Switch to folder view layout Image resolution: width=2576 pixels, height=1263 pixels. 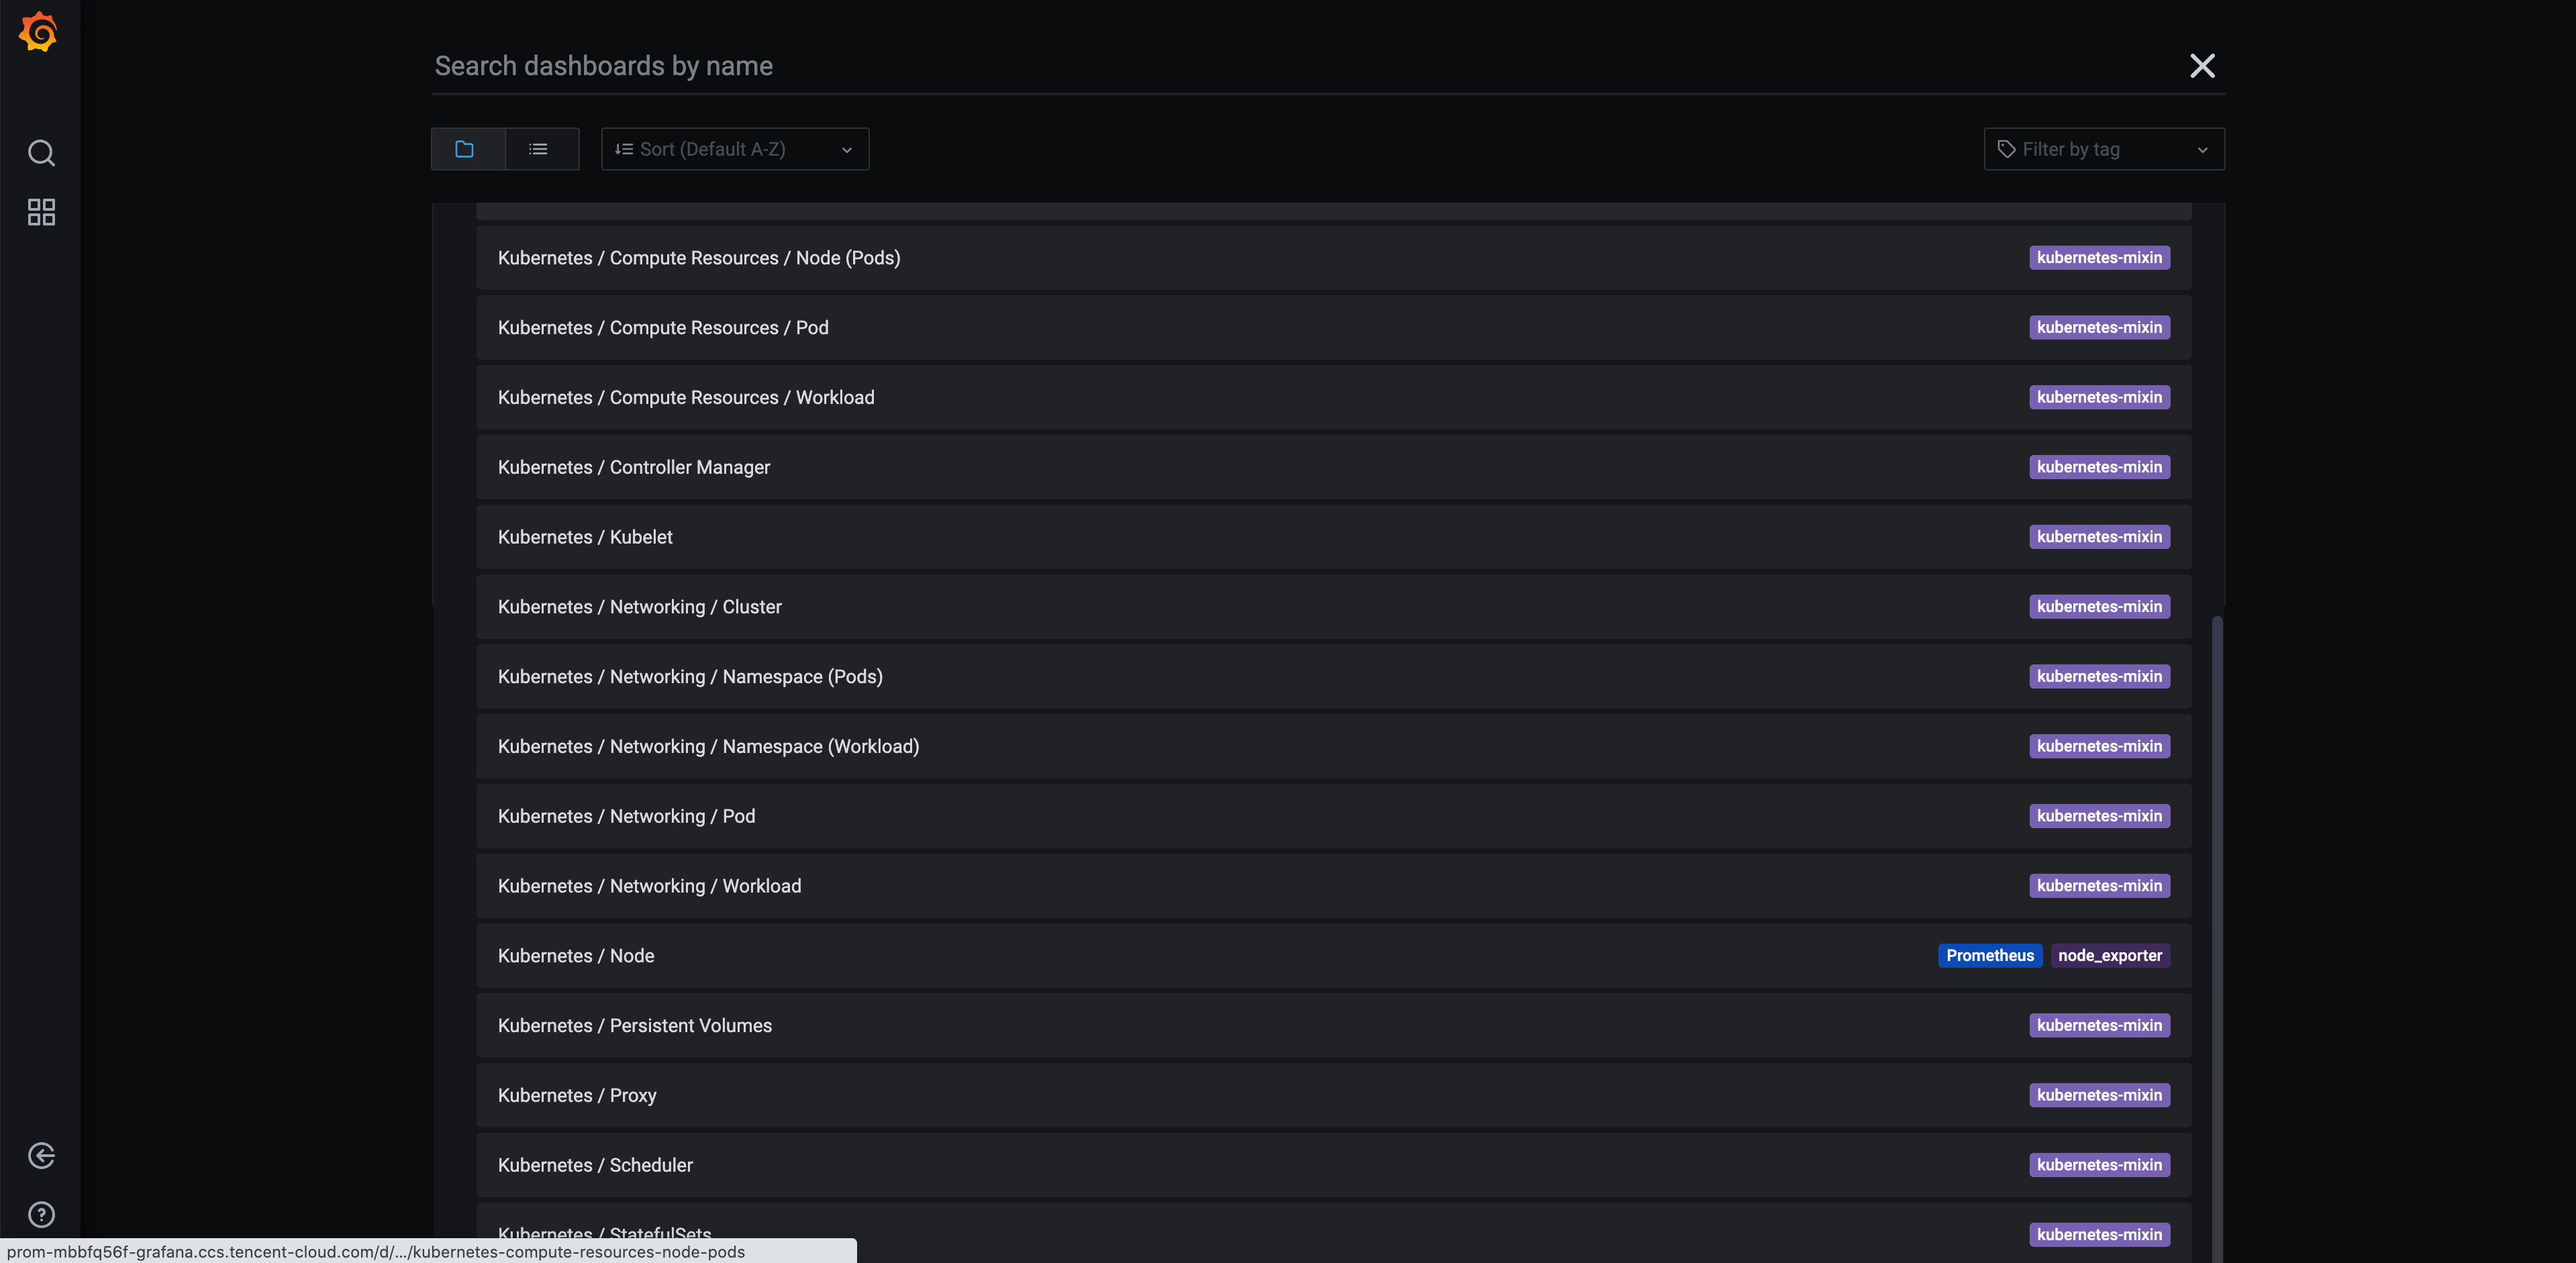[x=468, y=149]
